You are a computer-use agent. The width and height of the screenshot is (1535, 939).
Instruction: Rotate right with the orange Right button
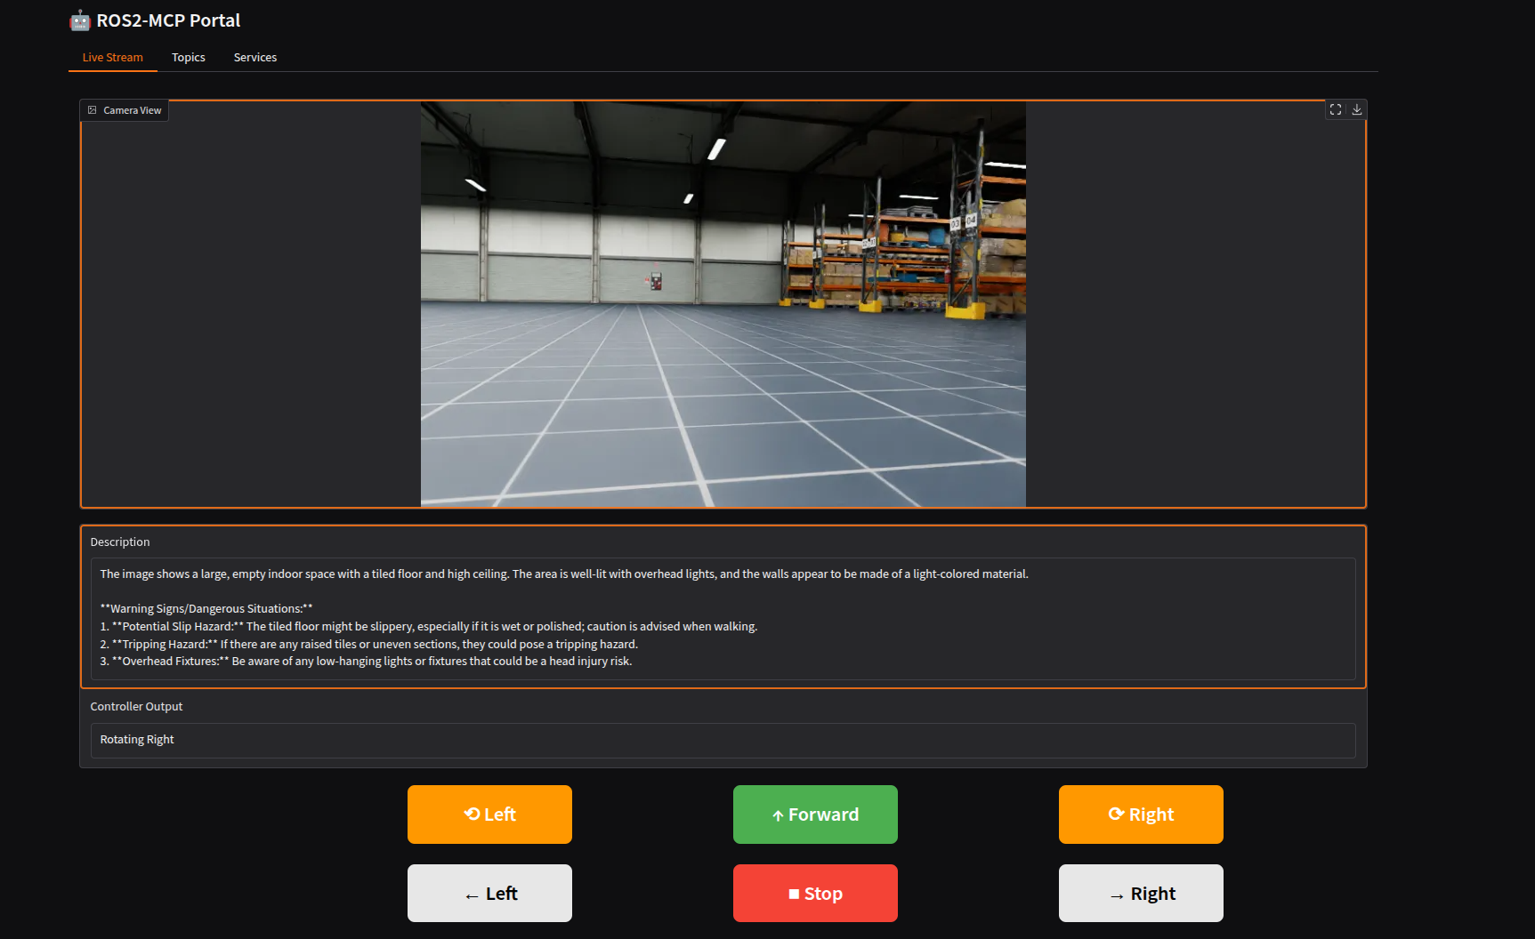coord(1141,815)
